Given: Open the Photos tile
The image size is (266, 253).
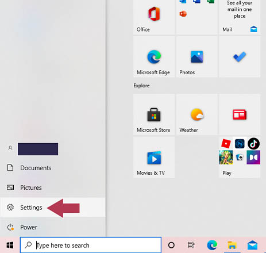Looking at the screenshot, I should click(197, 57).
